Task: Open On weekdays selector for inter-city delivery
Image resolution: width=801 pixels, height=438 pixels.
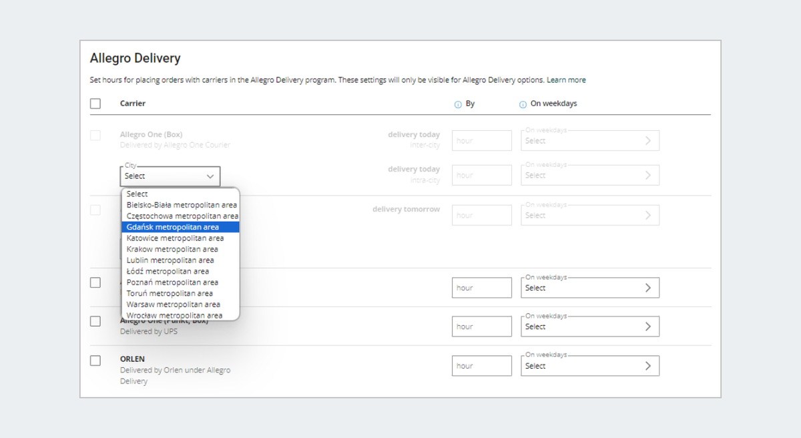Action: point(590,141)
